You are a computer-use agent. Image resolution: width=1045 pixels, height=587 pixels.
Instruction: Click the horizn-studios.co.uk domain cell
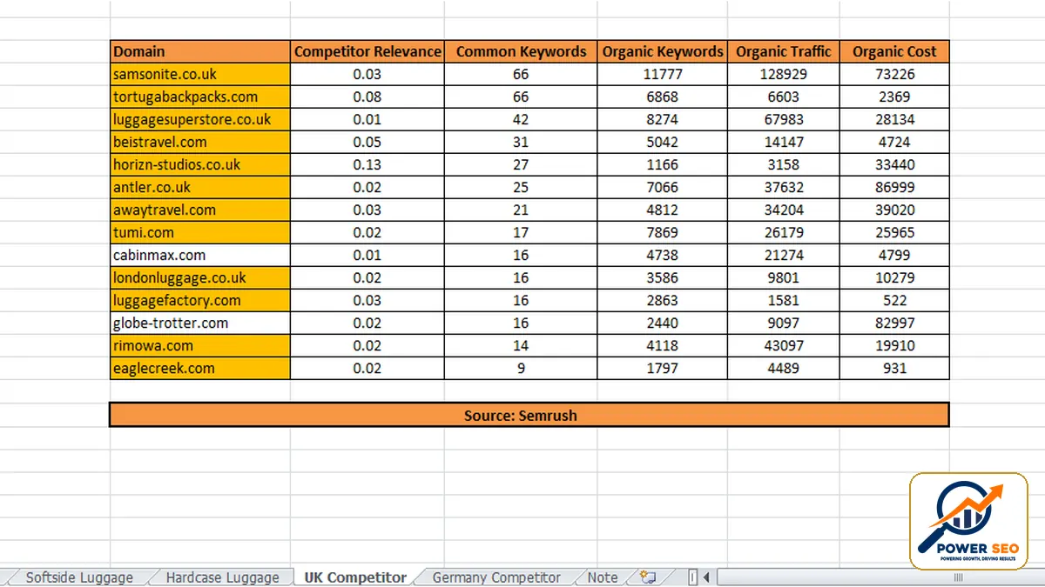click(x=200, y=164)
